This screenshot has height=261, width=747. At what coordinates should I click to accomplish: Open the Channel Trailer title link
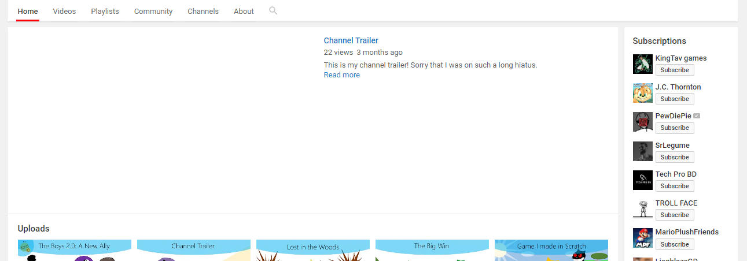coord(351,40)
